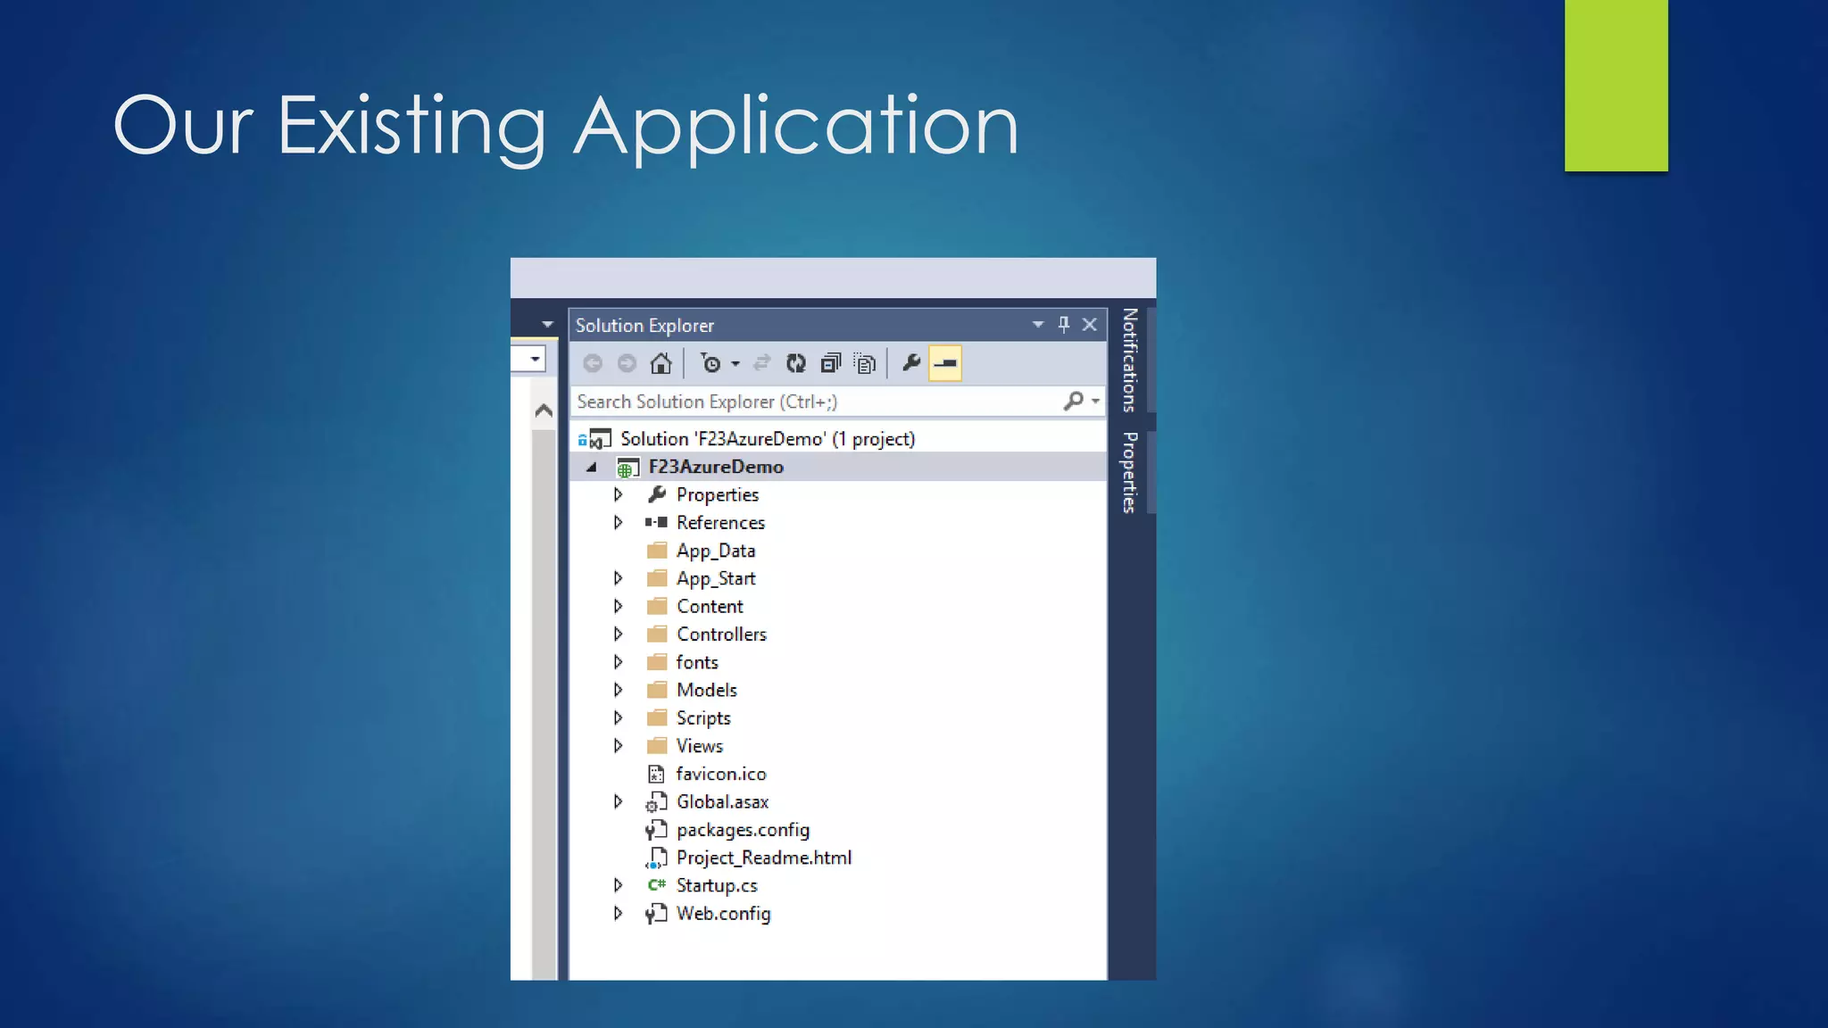This screenshot has height=1028, width=1828.
Task: Select the packages.config file
Action: [743, 830]
